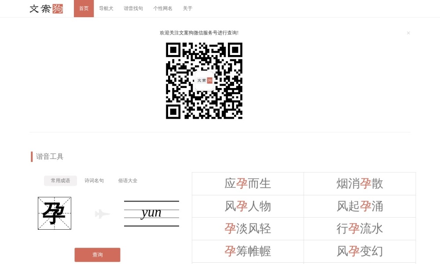Click the WeChat QR code image
The height and width of the screenshot is (264, 440).
(204, 81)
